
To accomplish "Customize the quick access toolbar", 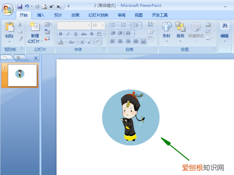I will click(x=68, y=6).
